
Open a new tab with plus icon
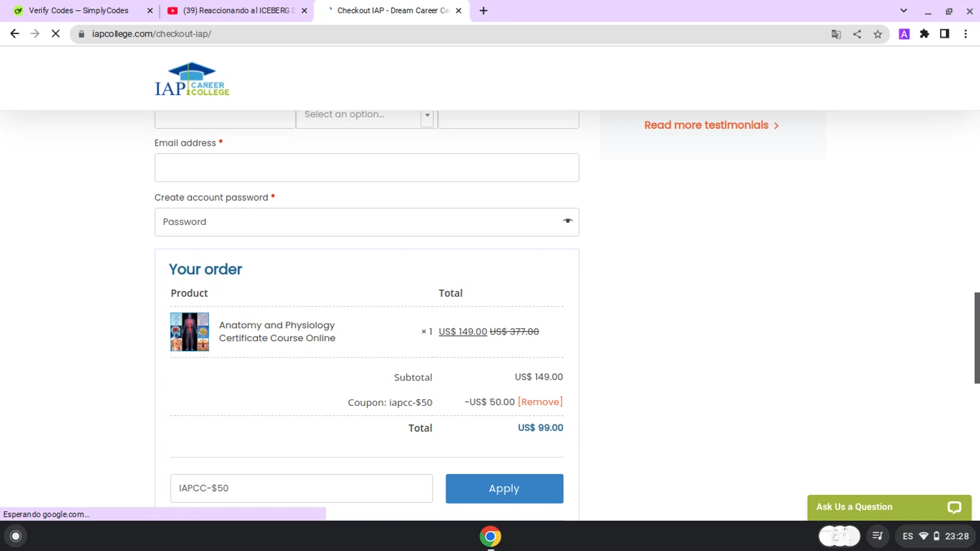[483, 10]
